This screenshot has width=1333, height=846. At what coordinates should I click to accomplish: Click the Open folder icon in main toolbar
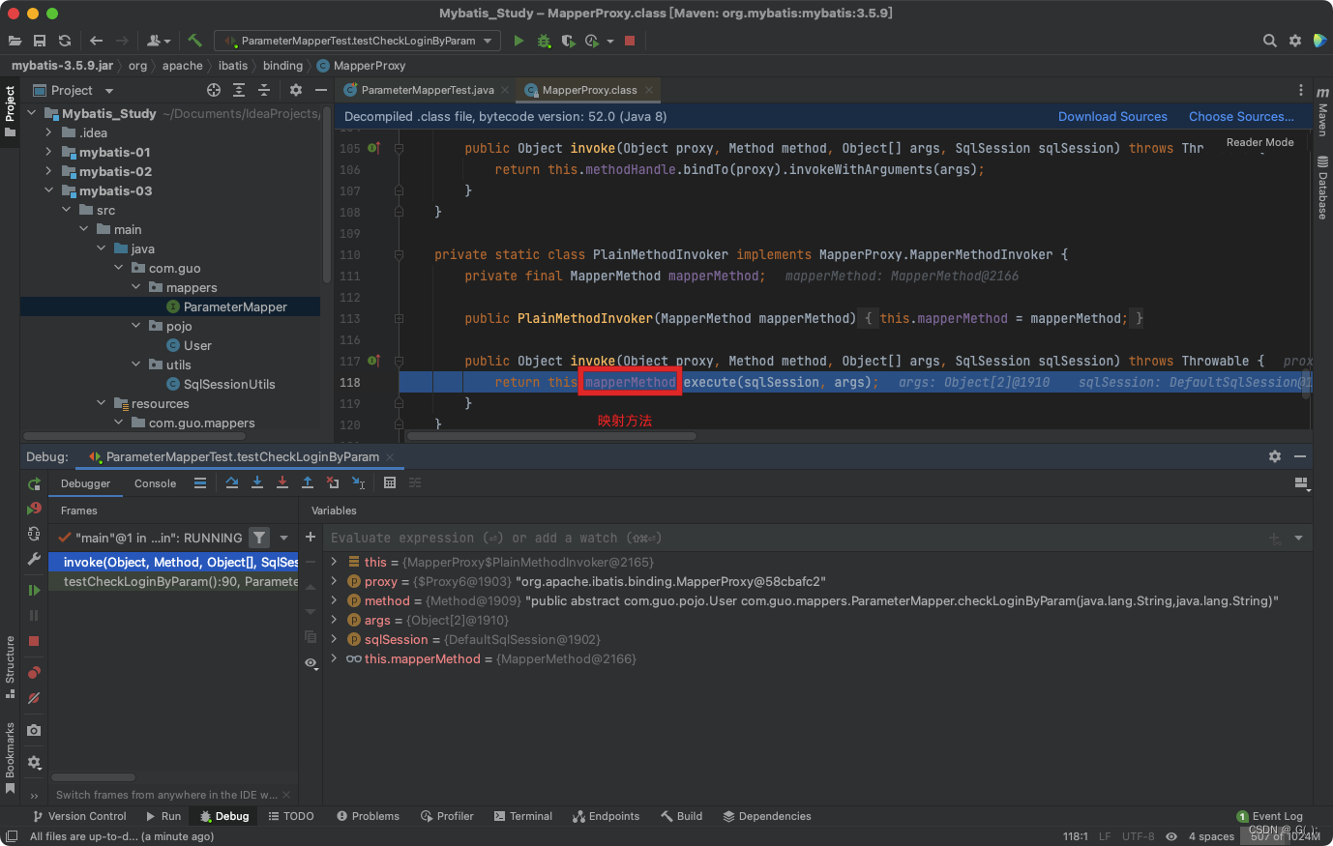click(x=15, y=41)
